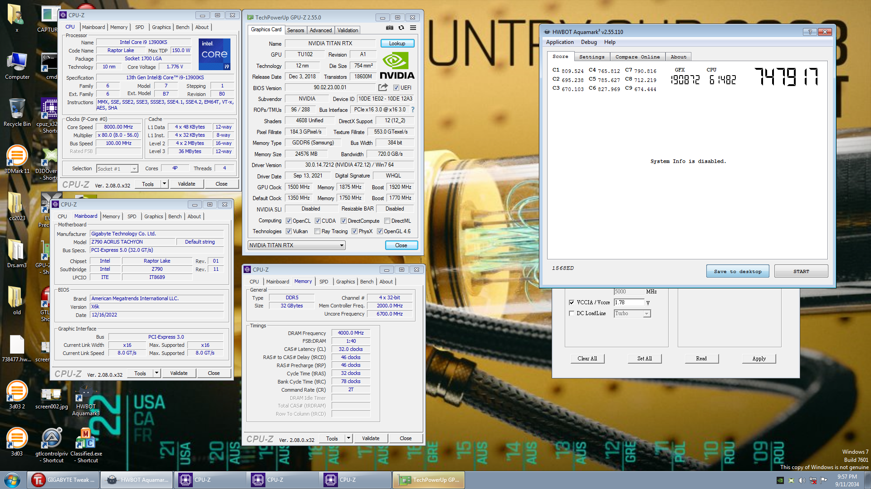The image size is (871, 489).
Task: Toggle the DirectCompute checkbox
Action: pyautogui.click(x=343, y=221)
